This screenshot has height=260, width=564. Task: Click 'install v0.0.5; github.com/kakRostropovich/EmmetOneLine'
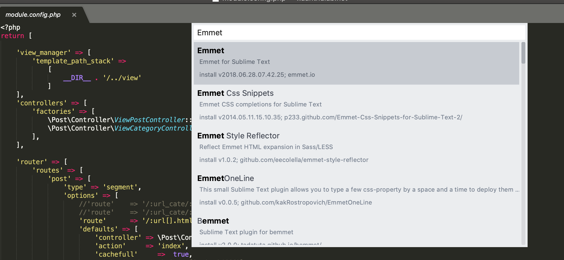286,203
